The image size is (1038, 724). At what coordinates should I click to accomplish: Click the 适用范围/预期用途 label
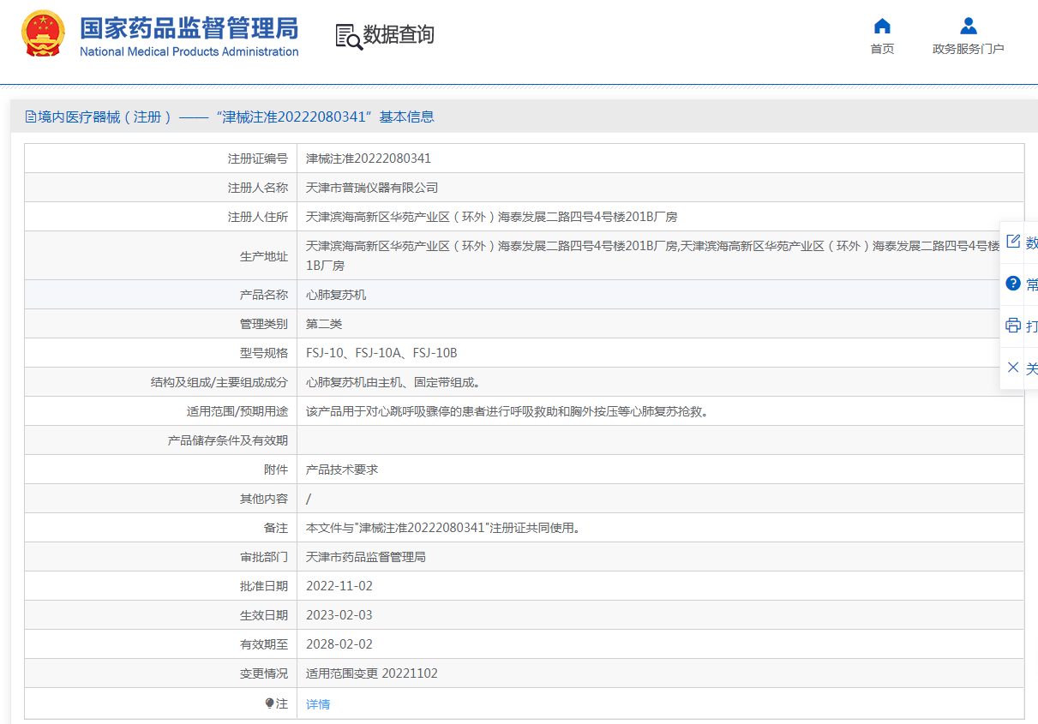click(x=237, y=411)
